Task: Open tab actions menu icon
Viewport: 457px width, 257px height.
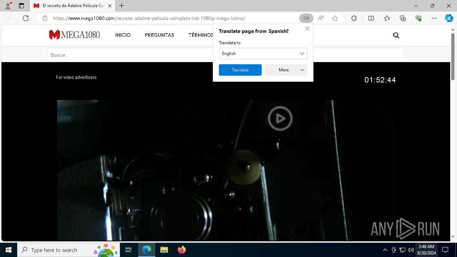Action: [21, 6]
